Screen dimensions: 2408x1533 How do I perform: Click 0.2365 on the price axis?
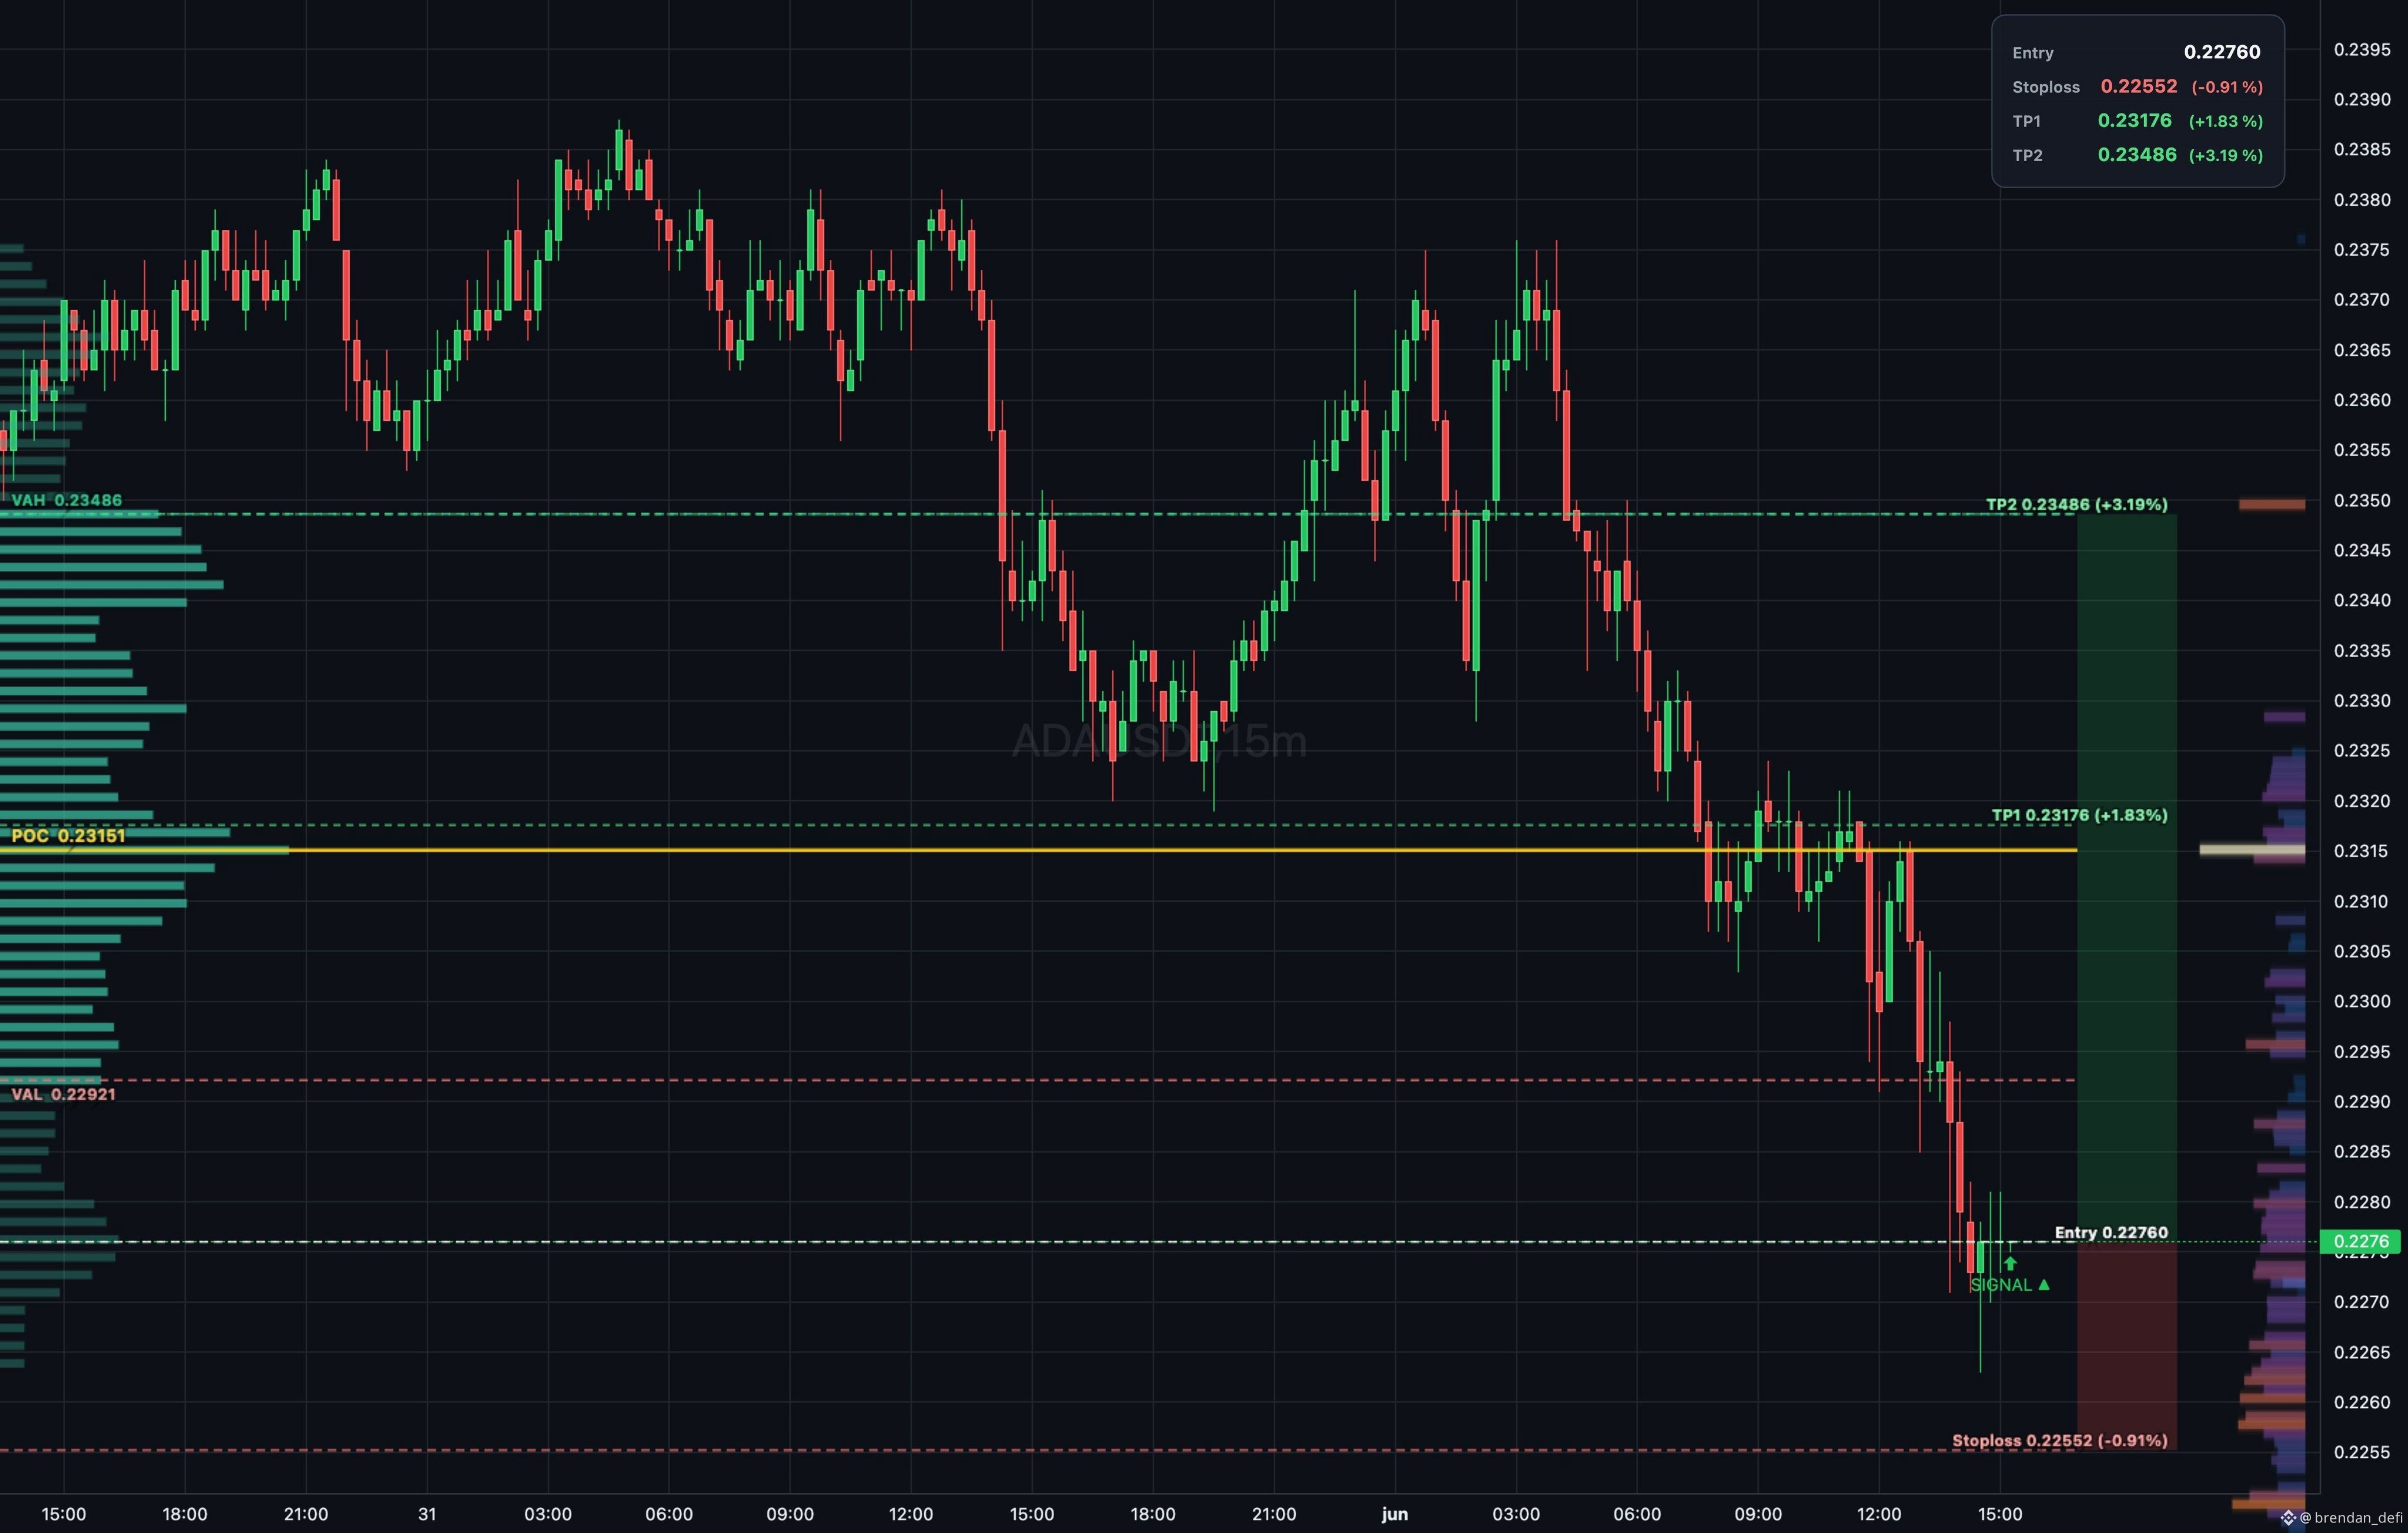2362,350
